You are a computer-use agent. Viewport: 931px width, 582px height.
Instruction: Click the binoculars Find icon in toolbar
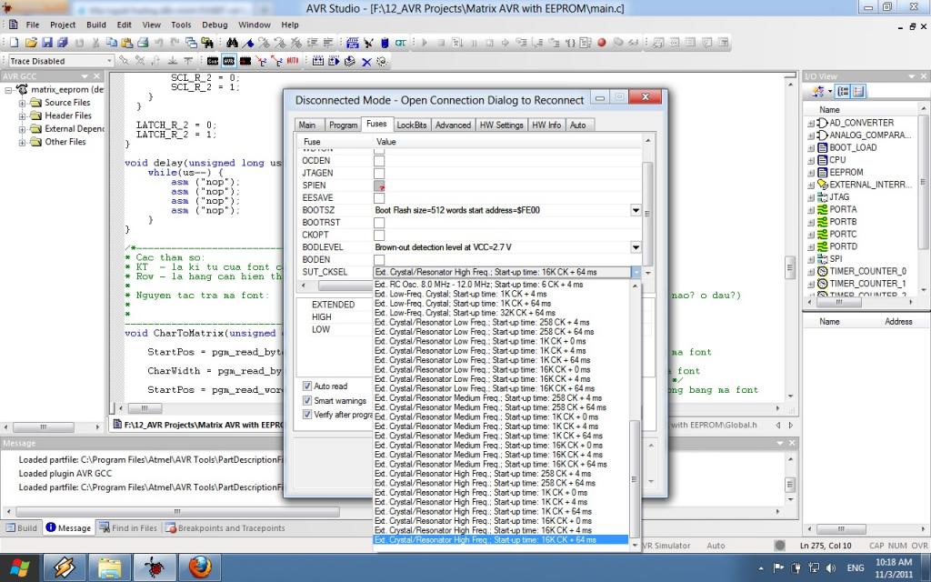point(233,43)
